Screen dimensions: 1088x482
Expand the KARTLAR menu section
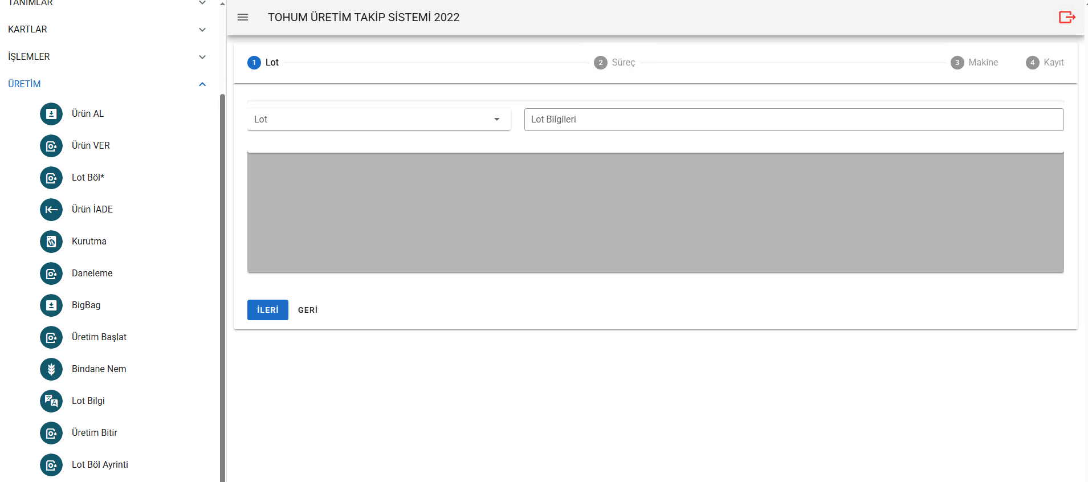pyautogui.click(x=105, y=30)
